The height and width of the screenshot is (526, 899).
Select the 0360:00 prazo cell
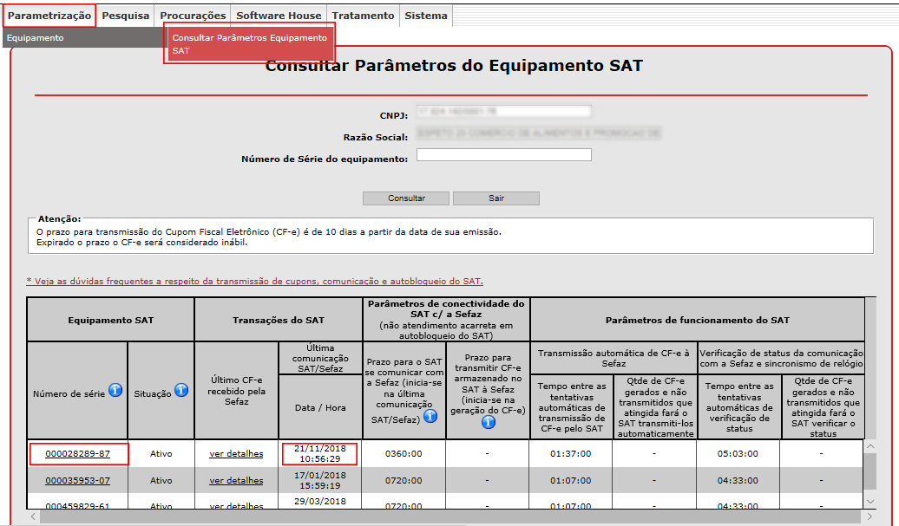pyautogui.click(x=404, y=453)
